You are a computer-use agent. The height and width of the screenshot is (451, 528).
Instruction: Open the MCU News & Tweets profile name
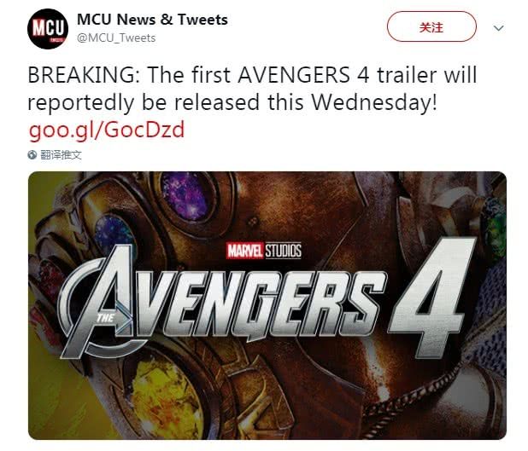click(x=152, y=19)
